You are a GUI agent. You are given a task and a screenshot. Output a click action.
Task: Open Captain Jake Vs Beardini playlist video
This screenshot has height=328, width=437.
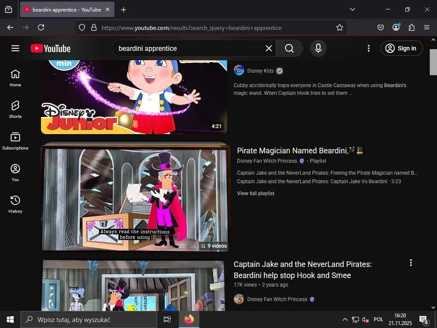click(319, 181)
